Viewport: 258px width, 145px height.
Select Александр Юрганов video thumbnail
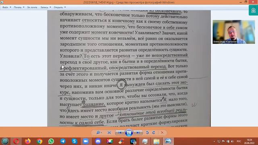[x=234, y=32]
